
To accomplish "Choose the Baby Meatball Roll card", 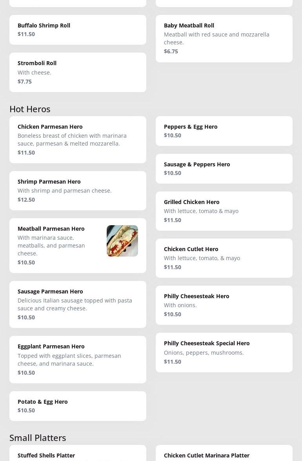I will 224,38.
